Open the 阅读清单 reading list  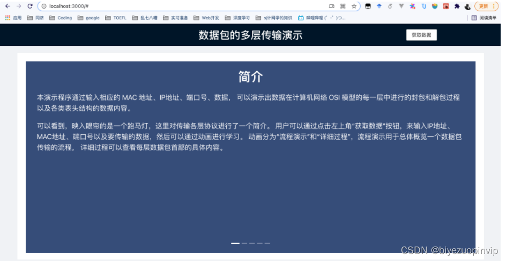[x=483, y=18]
